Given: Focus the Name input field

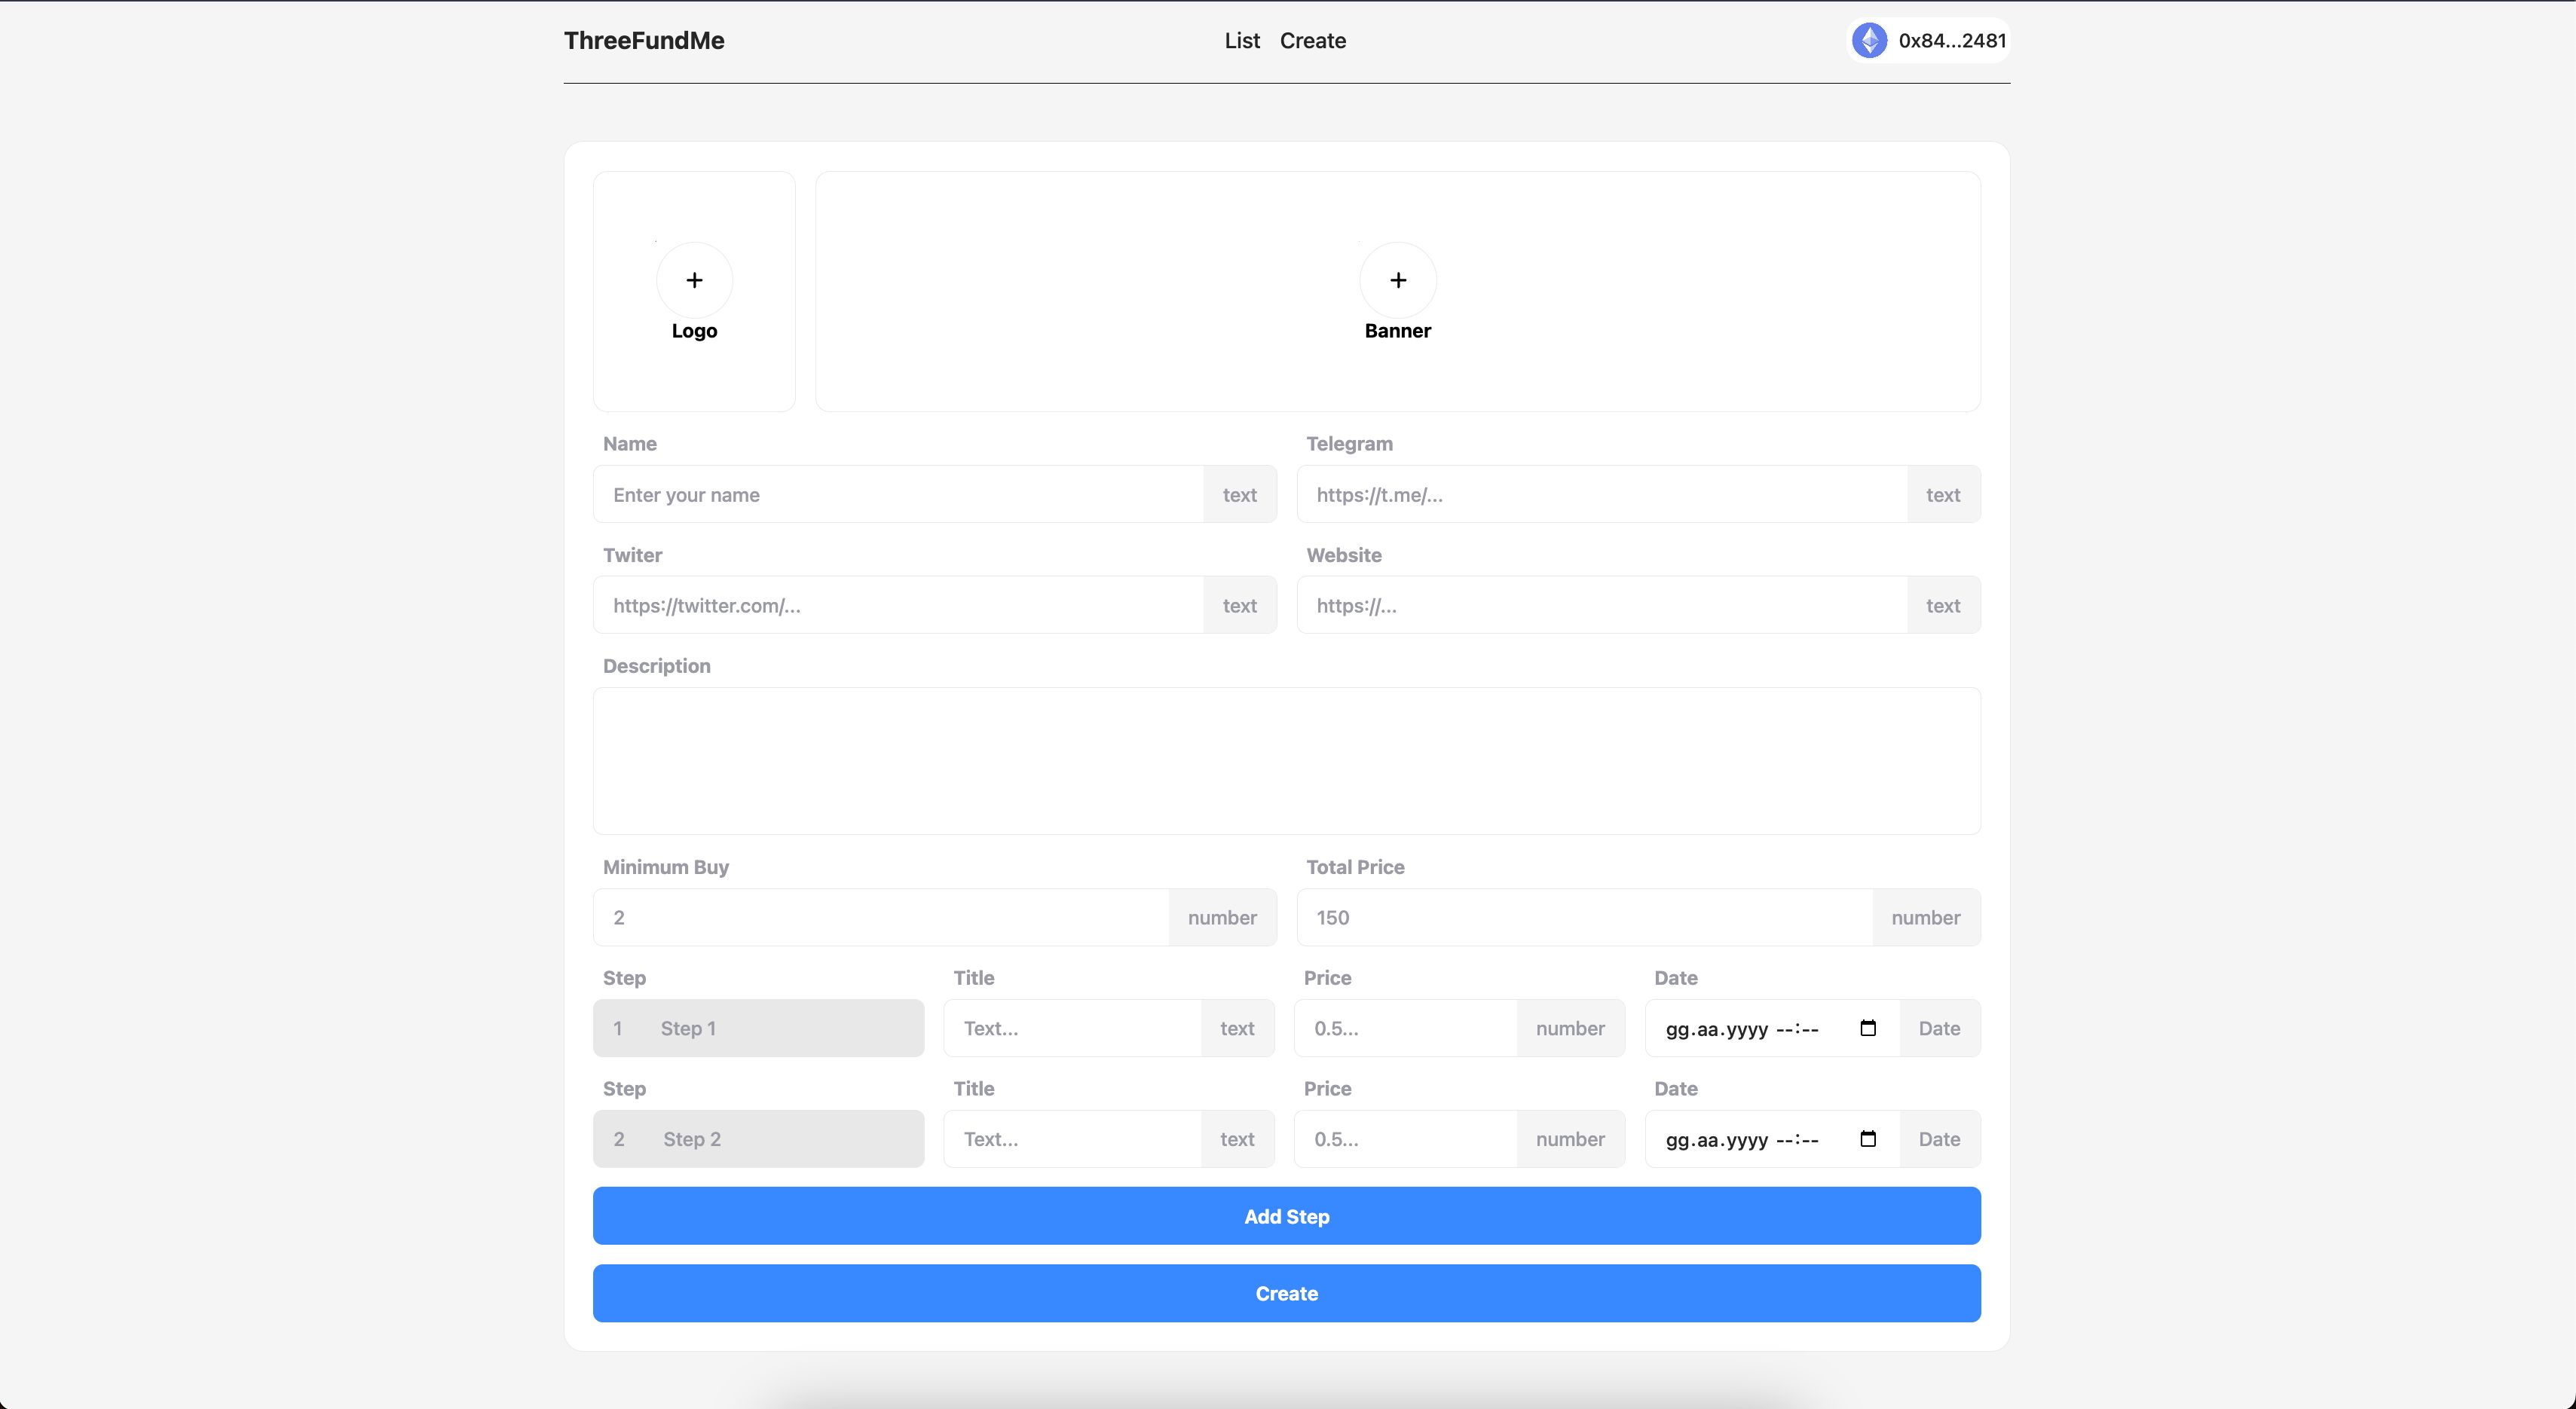Looking at the screenshot, I should [898, 494].
